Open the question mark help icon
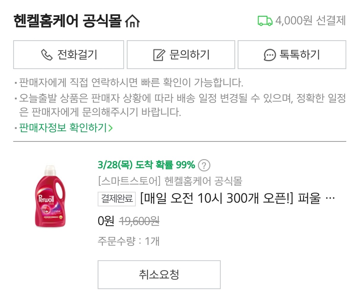Image resolution: width=356 pixels, height=303 pixels. (x=204, y=165)
